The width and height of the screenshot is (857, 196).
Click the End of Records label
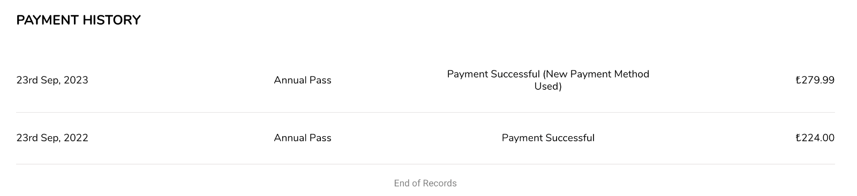tap(425, 183)
